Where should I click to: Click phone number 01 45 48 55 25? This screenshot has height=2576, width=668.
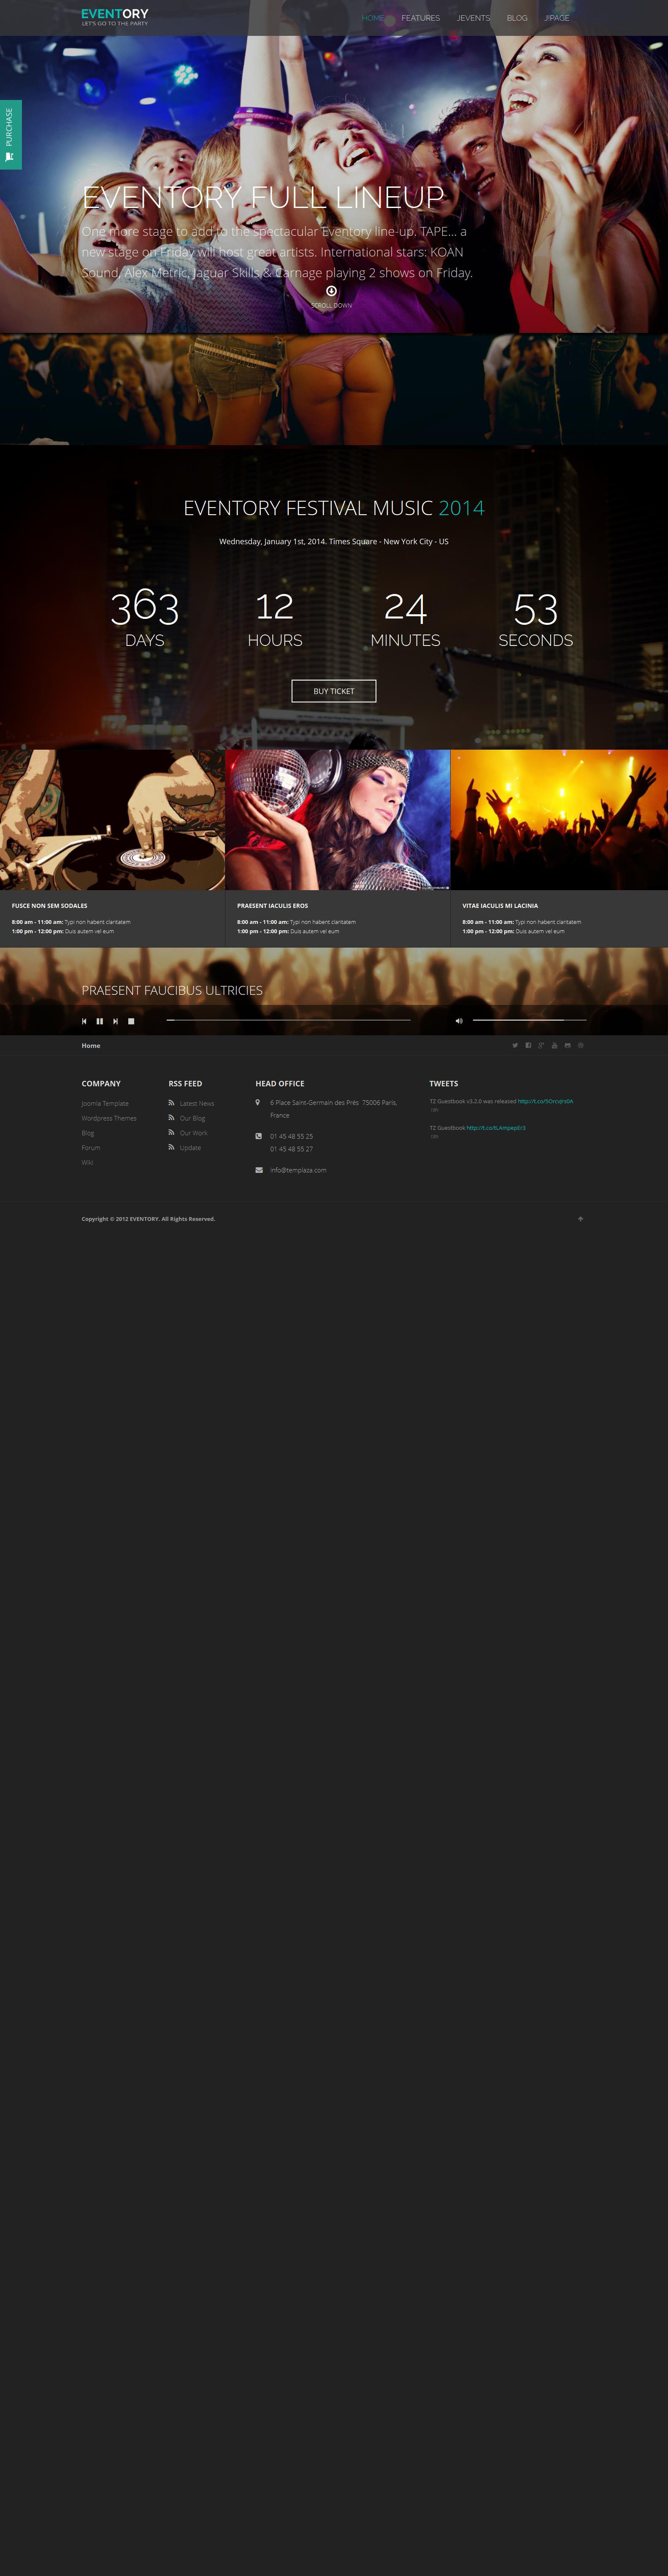pyautogui.click(x=291, y=1137)
